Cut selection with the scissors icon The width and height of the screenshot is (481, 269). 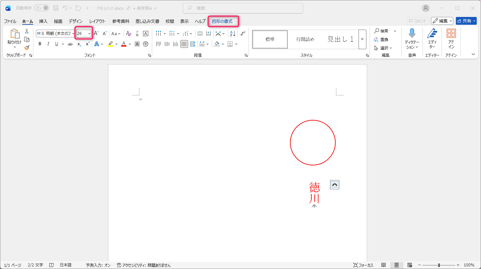tap(27, 31)
